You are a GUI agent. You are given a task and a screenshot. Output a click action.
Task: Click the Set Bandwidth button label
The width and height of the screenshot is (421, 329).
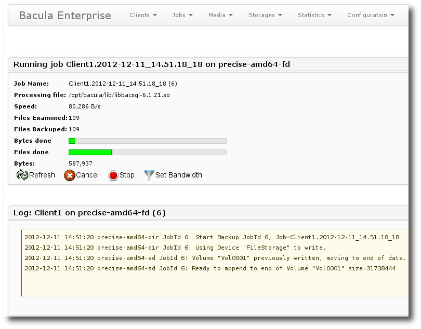179,175
